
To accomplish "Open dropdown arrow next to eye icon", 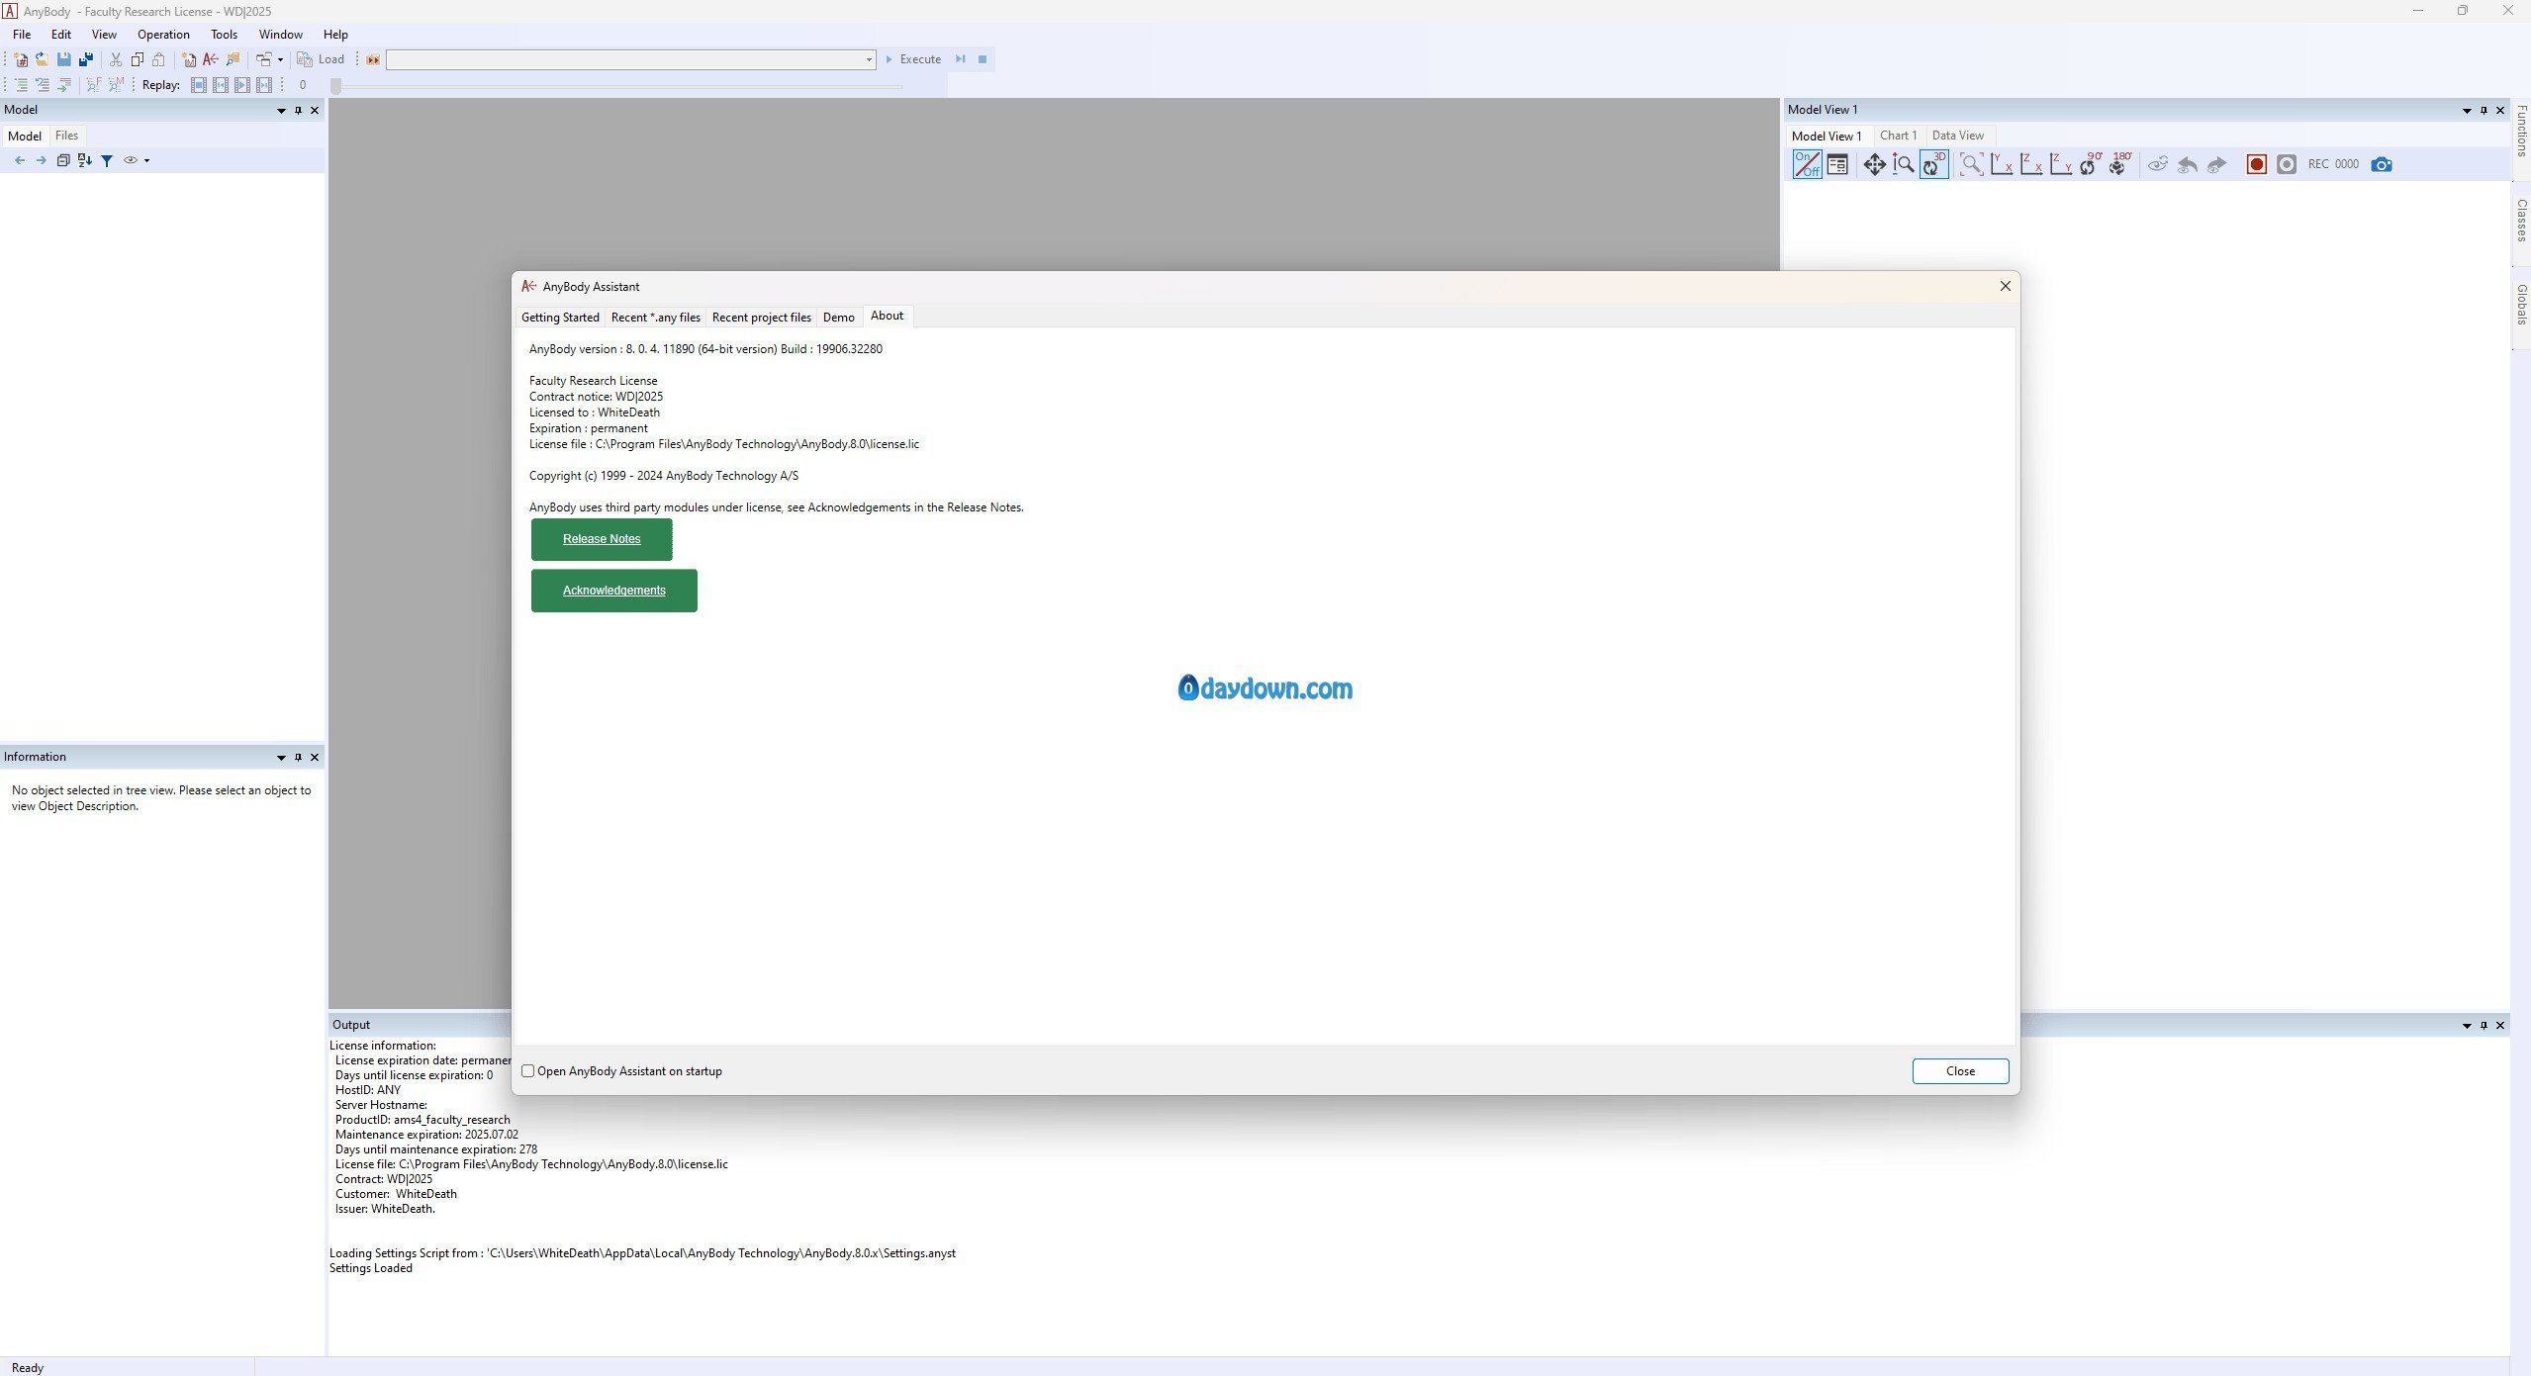I will click(x=146, y=160).
